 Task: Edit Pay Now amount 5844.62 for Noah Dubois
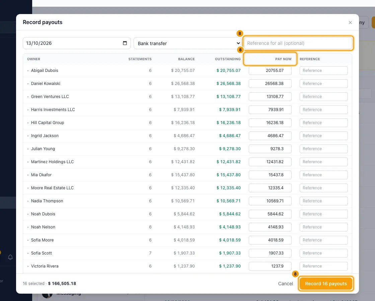[270, 214]
